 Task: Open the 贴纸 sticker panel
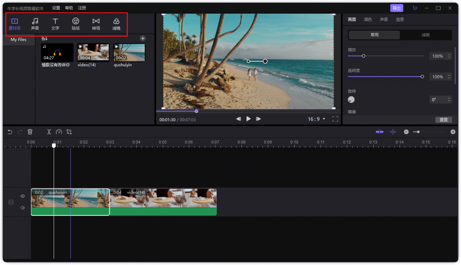point(76,24)
